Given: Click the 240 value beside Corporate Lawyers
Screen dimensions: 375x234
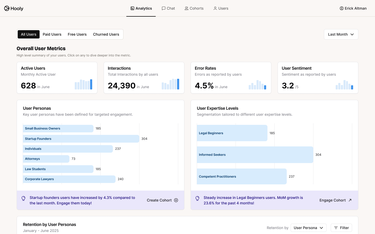Looking at the screenshot, I should [121, 179].
